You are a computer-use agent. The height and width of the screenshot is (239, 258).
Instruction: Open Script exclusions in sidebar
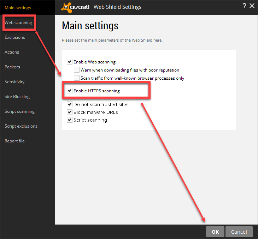(21, 126)
